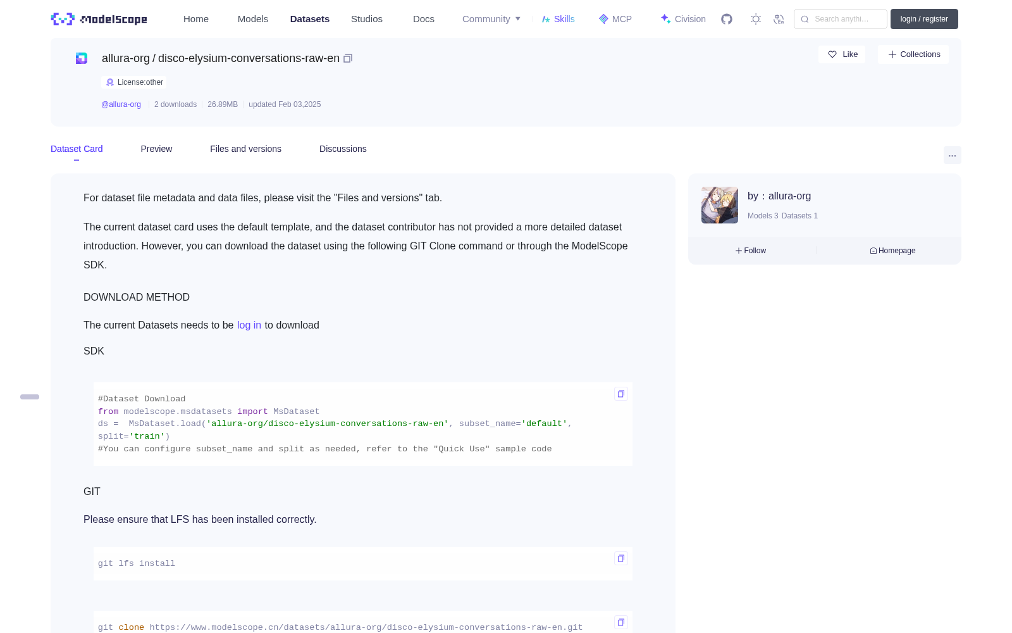Follow the allura-org author
This screenshot has width=1012, height=633.
click(751, 251)
